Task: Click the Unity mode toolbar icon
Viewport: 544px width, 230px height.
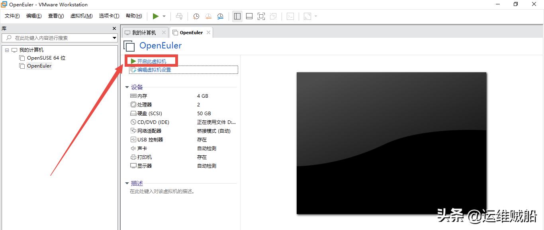Action: point(273,16)
